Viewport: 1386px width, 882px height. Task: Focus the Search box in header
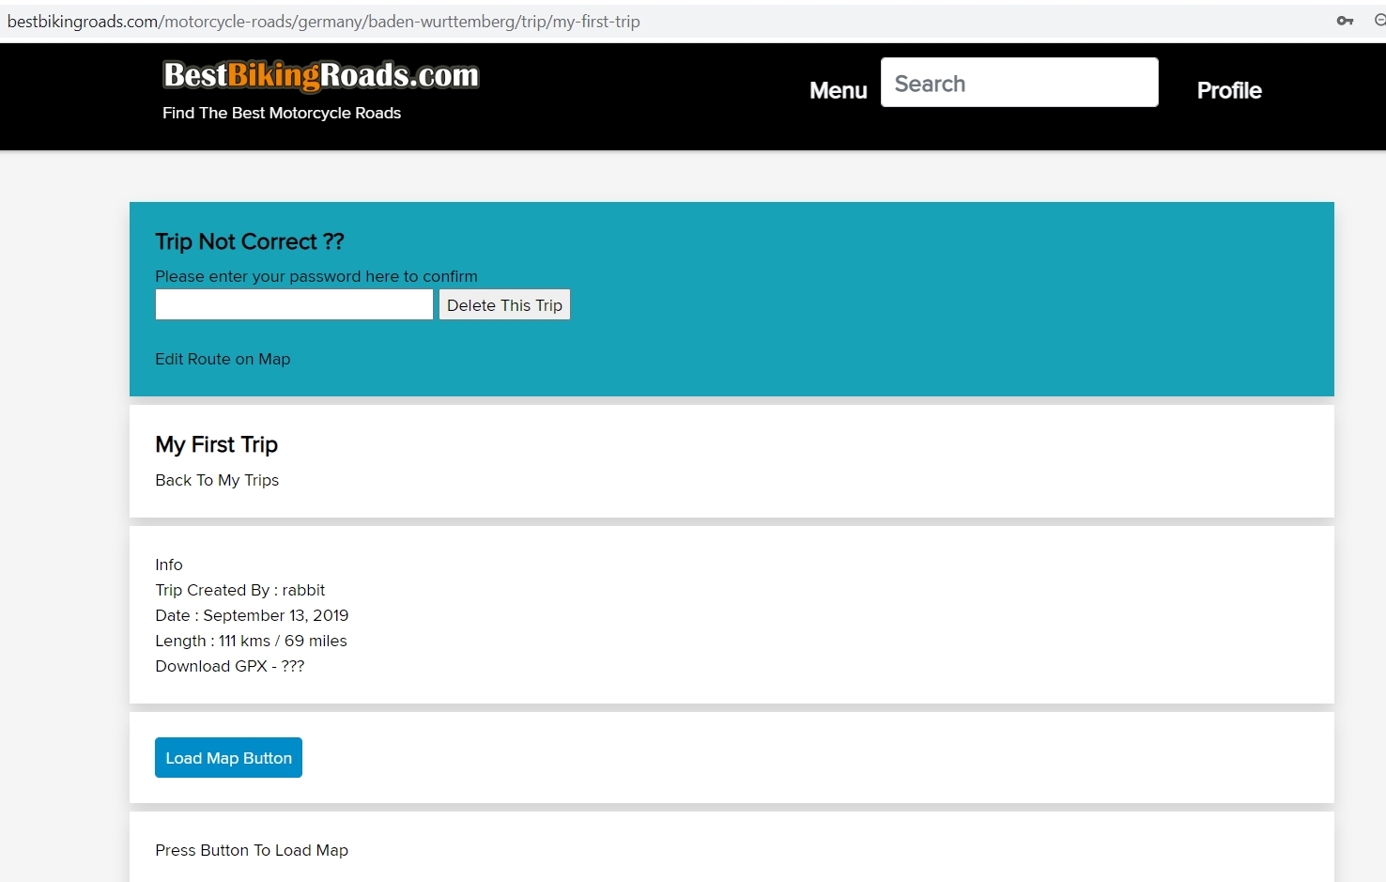[1019, 83]
